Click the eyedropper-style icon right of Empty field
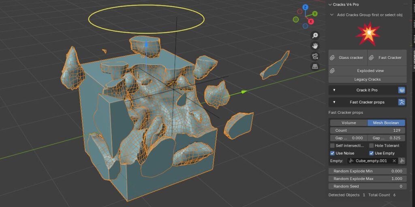Image resolution: width=415 pixels, height=207 pixels. (402, 161)
